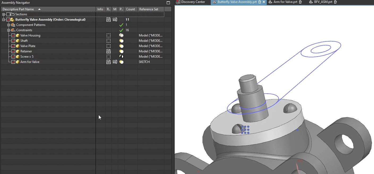Click read-only dashed icon for Screw x 5

click(108, 57)
